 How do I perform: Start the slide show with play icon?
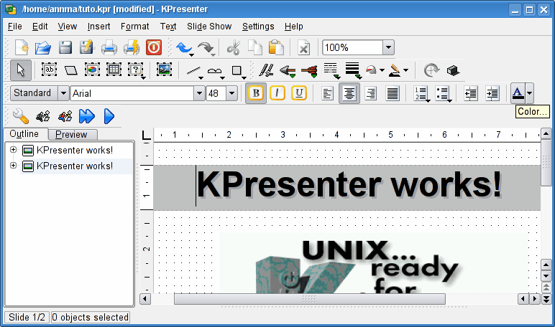point(109,115)
